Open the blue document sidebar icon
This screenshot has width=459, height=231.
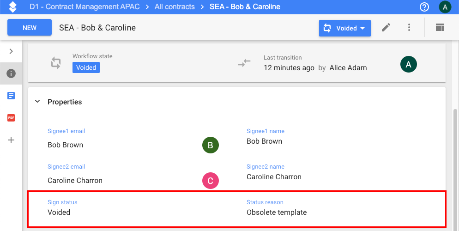[11, 96]
